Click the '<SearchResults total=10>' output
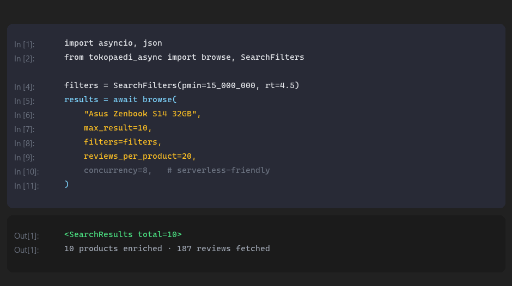 click(123, 234)
